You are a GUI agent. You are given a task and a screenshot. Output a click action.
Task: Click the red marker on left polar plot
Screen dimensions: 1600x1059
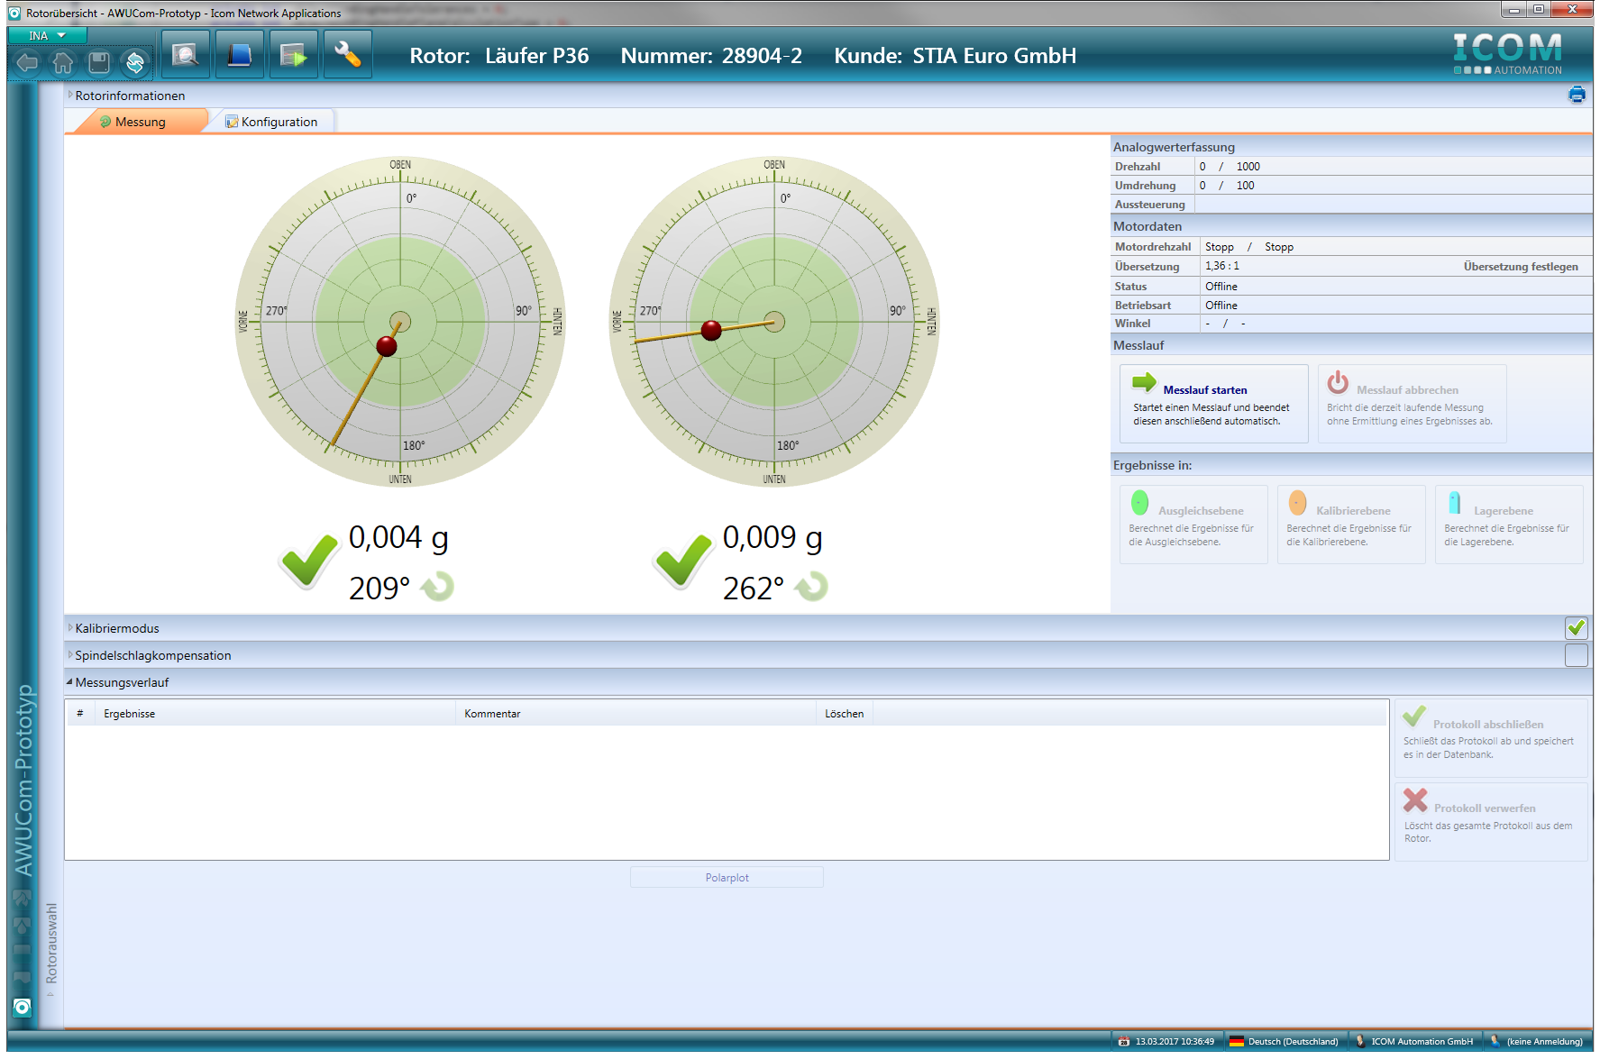pos(387,346)
